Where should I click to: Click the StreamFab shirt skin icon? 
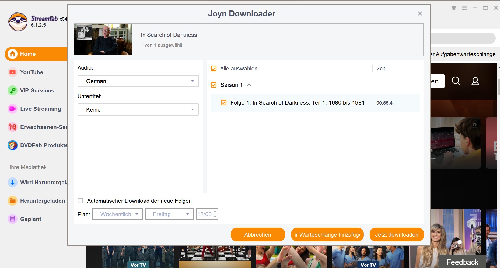454,8
